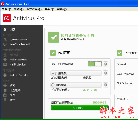Image resolution: width=138 pixels, height=120 pixels.
Task: Toggle the Real-Time Protection switch
Action: click(95, 64)
